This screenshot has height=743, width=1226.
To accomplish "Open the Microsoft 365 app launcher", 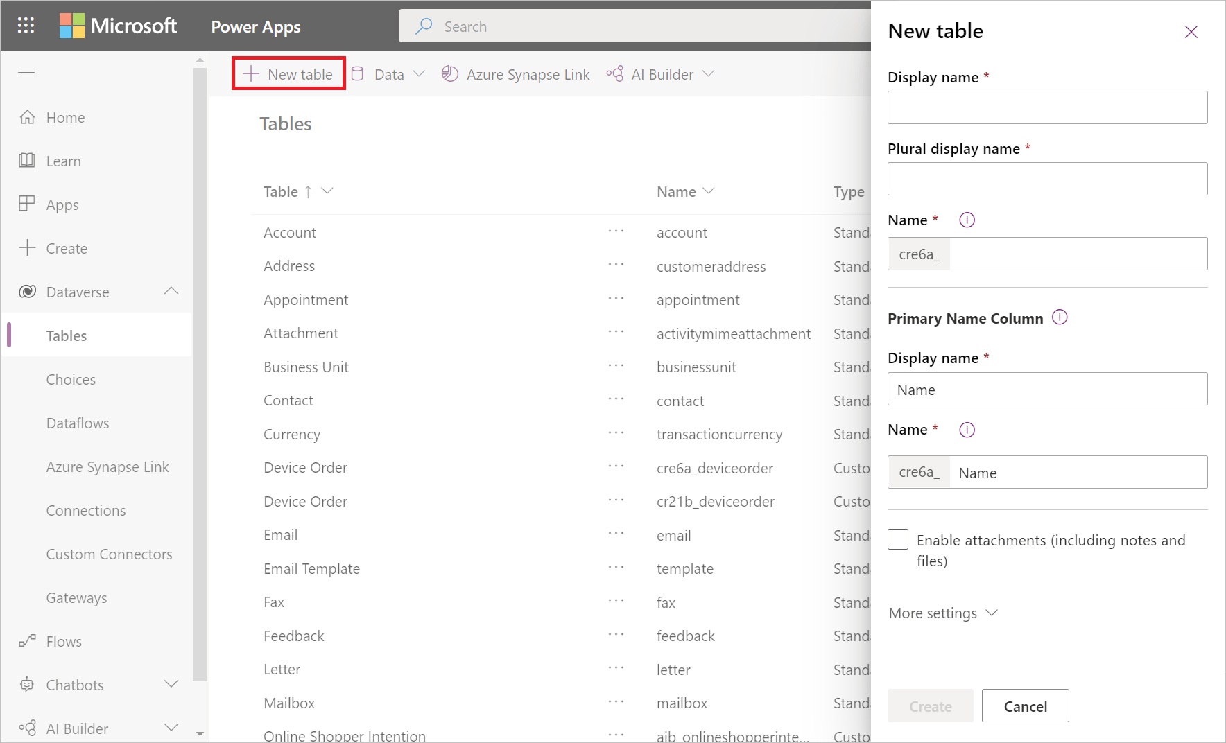I will [x=26, y=25].
